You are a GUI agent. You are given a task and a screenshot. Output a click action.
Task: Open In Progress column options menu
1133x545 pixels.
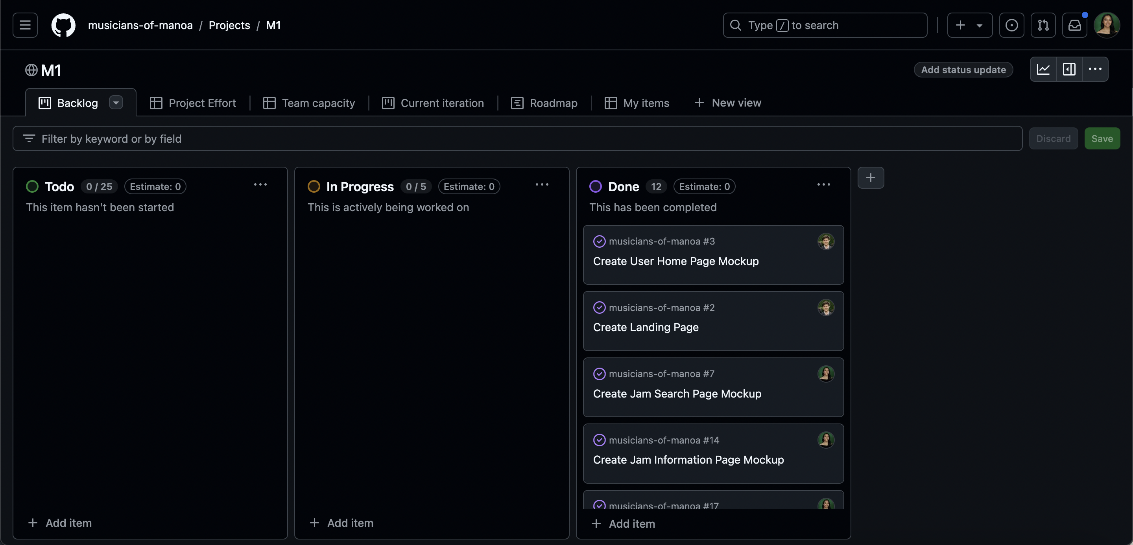pos(542,184)
